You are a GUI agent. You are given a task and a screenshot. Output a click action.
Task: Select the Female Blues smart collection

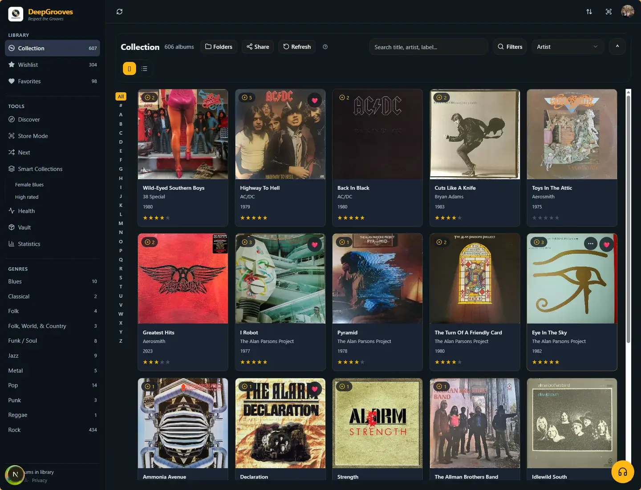coord(29,185)
